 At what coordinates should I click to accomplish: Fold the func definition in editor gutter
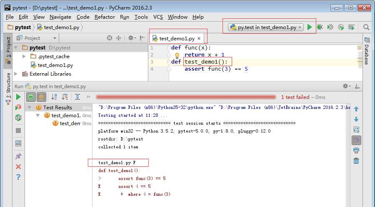169,48
